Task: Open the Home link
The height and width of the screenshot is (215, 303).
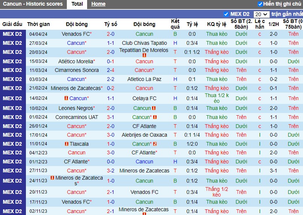Action: (x=98, y=4)
